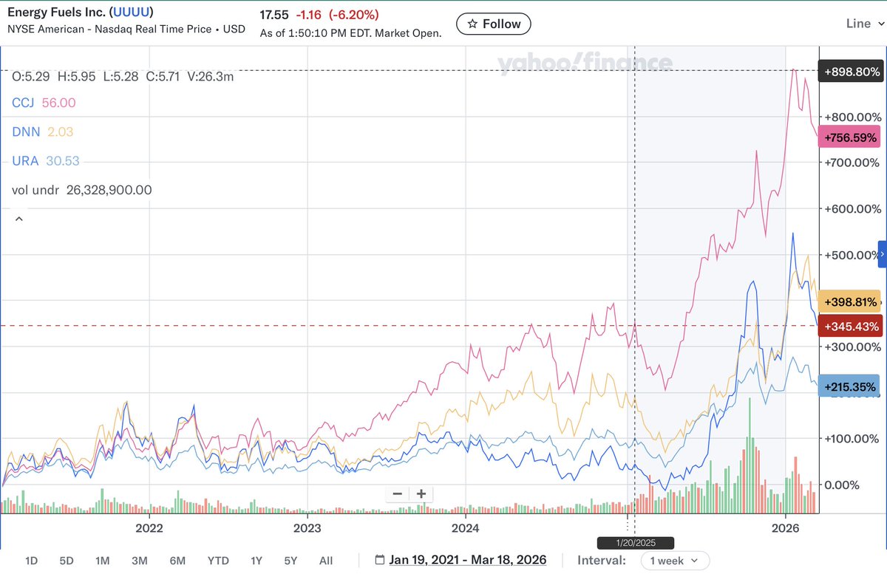Select the 5D range
This screenshot has height=574, width=887.
(x=67, y=561)
